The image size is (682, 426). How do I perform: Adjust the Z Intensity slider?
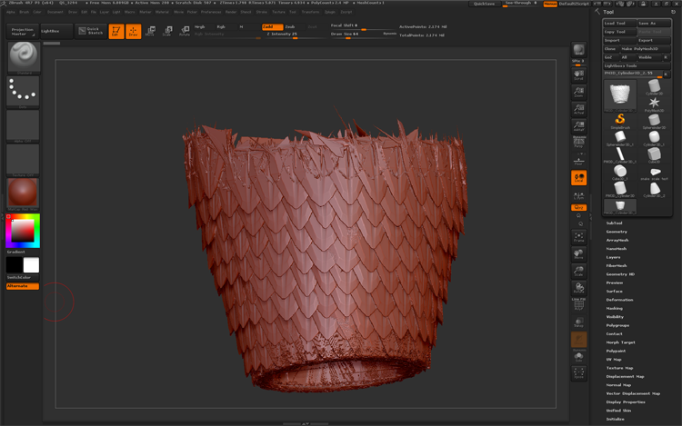294,35
